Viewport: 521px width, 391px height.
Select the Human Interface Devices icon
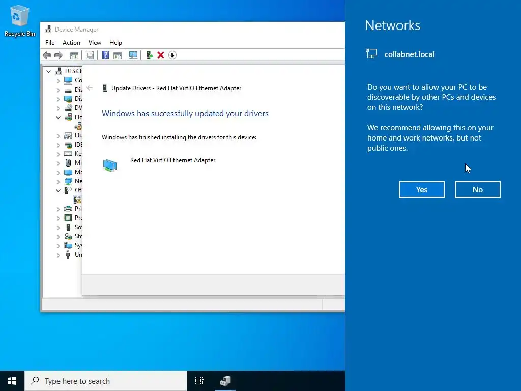pyautogui.click(x=68, y=135)
